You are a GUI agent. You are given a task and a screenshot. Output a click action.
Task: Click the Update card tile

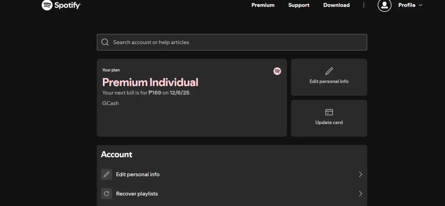pos(329,118)
